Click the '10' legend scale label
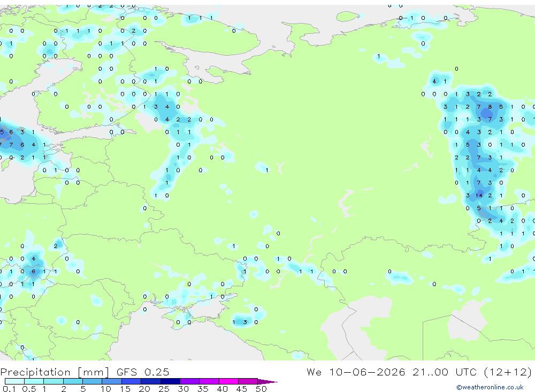 (105, 389)
